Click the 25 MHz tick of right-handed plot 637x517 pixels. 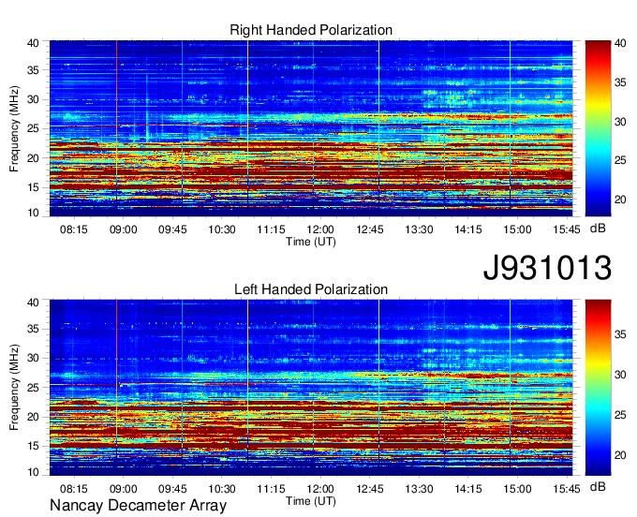(x=33, y=128)
